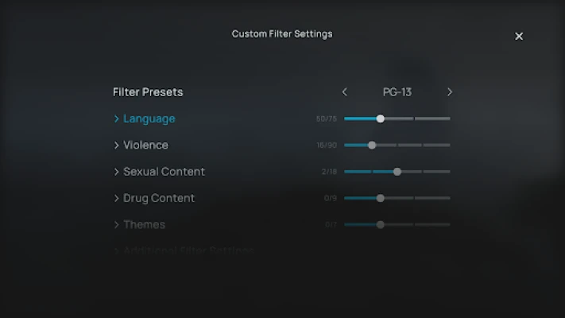Select the PG-13 preset label
The height and width of the screenshot is (318, 565).
(397, 92)
